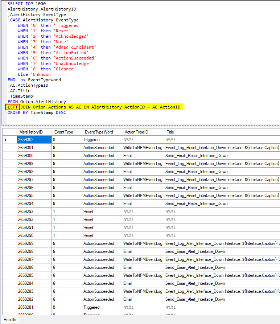
Task: Select cell with AlertHistoryID 2659290
Action: (34, 235)
